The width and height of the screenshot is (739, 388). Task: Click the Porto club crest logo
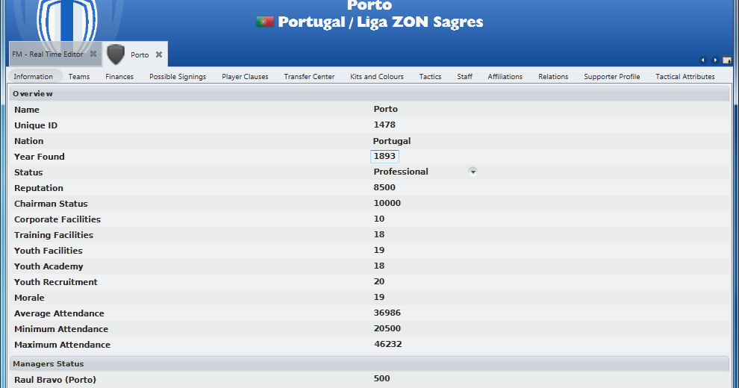click(x=67, y=21)
